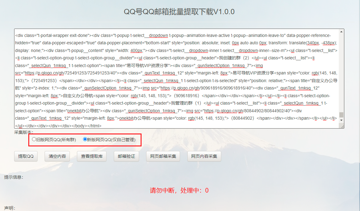Click the 提示信息 label
This screenshot has width=360, height=211.
coord(13,177)
